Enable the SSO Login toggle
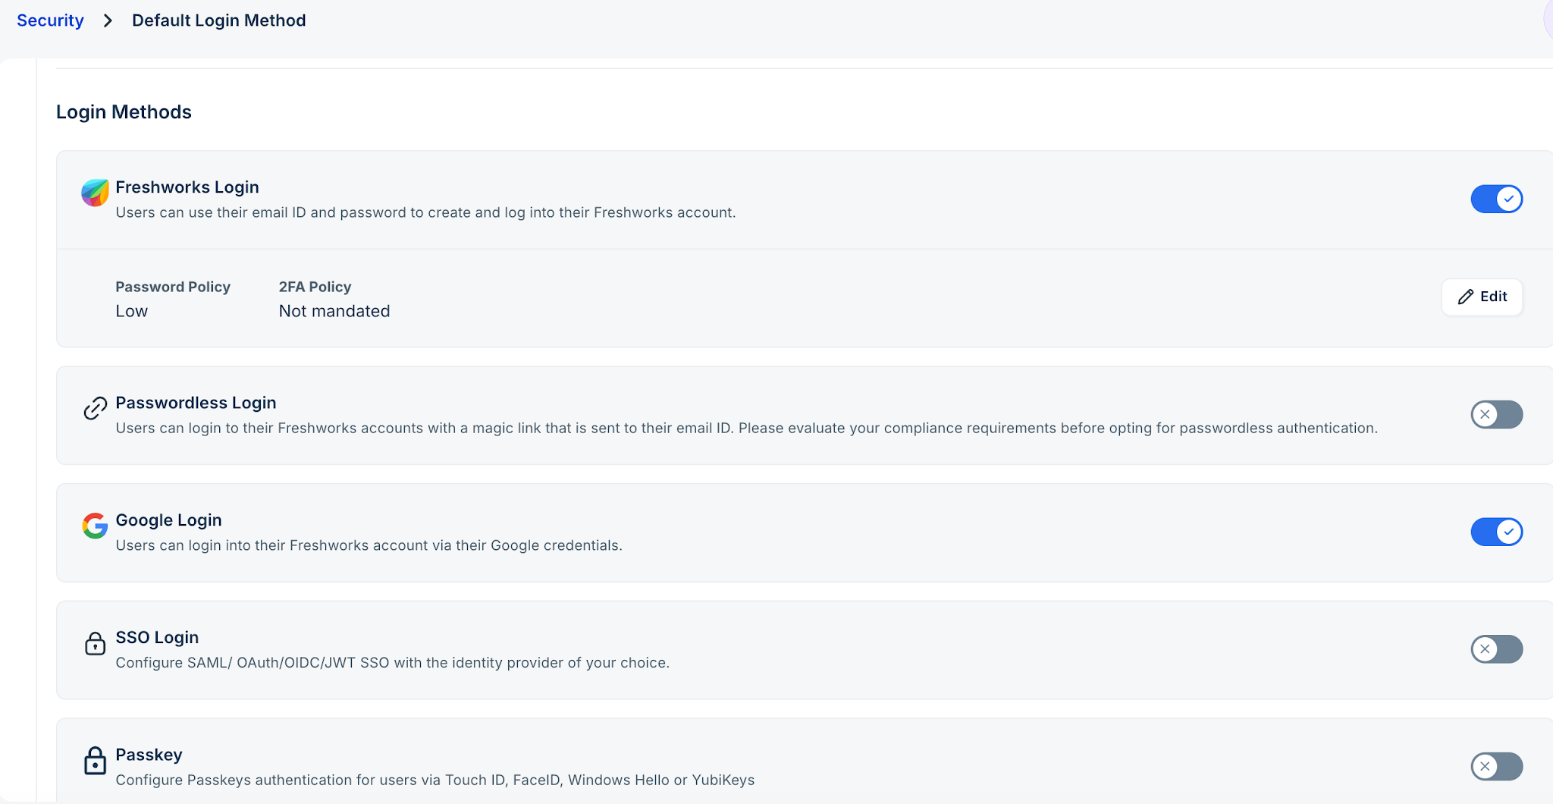1553x804 pixels. point(1496,649)
